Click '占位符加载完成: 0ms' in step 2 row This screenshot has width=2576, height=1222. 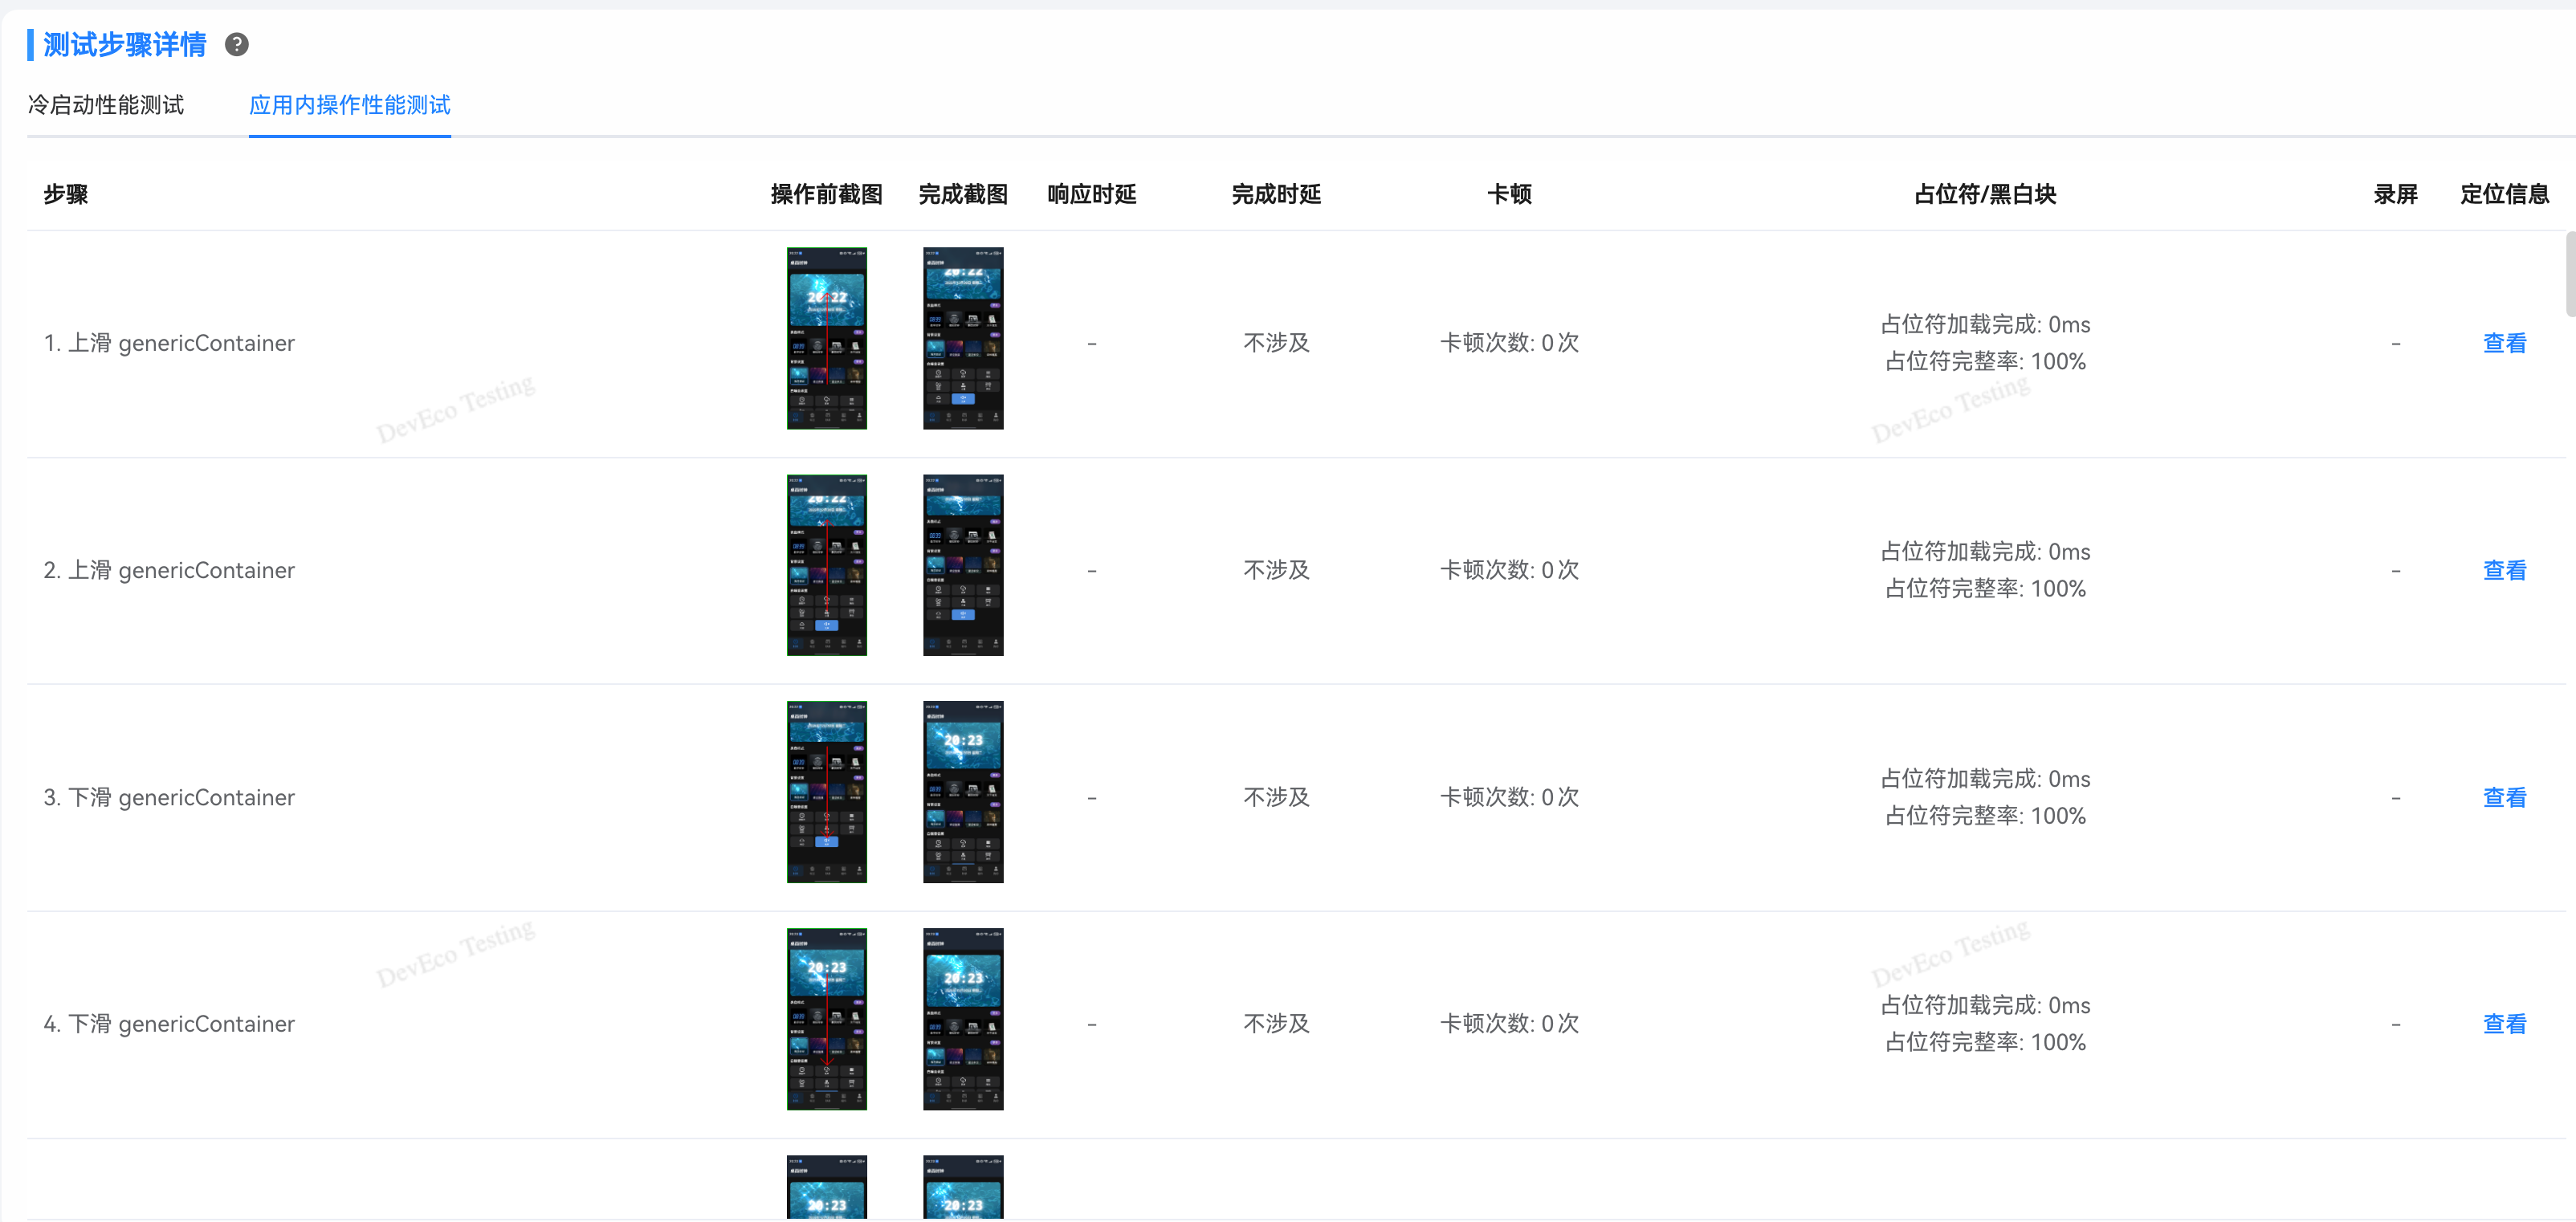1985,552
